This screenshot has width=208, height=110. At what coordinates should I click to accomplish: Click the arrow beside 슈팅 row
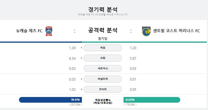click(81, 58)
